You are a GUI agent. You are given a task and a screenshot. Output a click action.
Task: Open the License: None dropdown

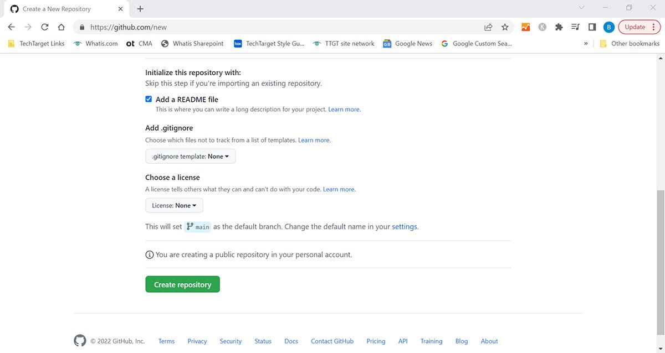174,205
